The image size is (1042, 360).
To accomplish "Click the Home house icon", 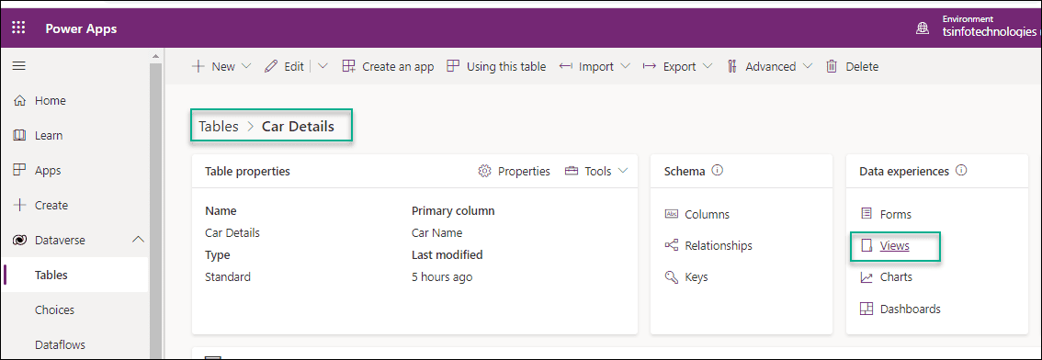I will tap(19, 101).
